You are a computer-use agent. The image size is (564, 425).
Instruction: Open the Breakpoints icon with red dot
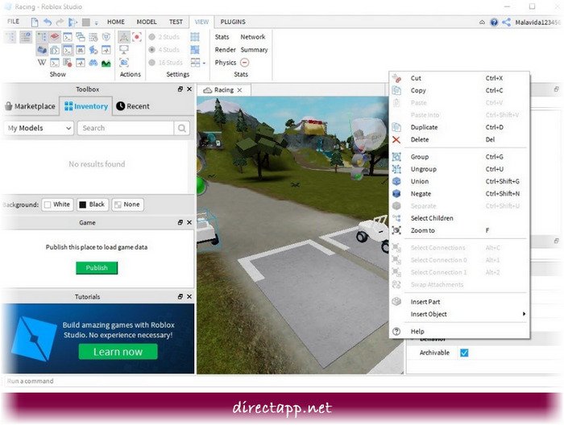[x=68, y=63]
